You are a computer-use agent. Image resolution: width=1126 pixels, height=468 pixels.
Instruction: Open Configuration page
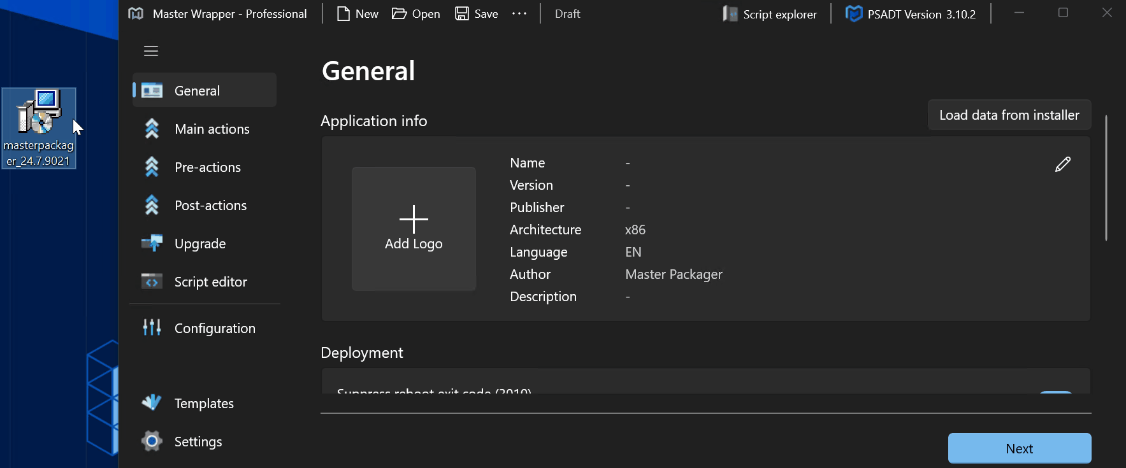pos(205,328)
